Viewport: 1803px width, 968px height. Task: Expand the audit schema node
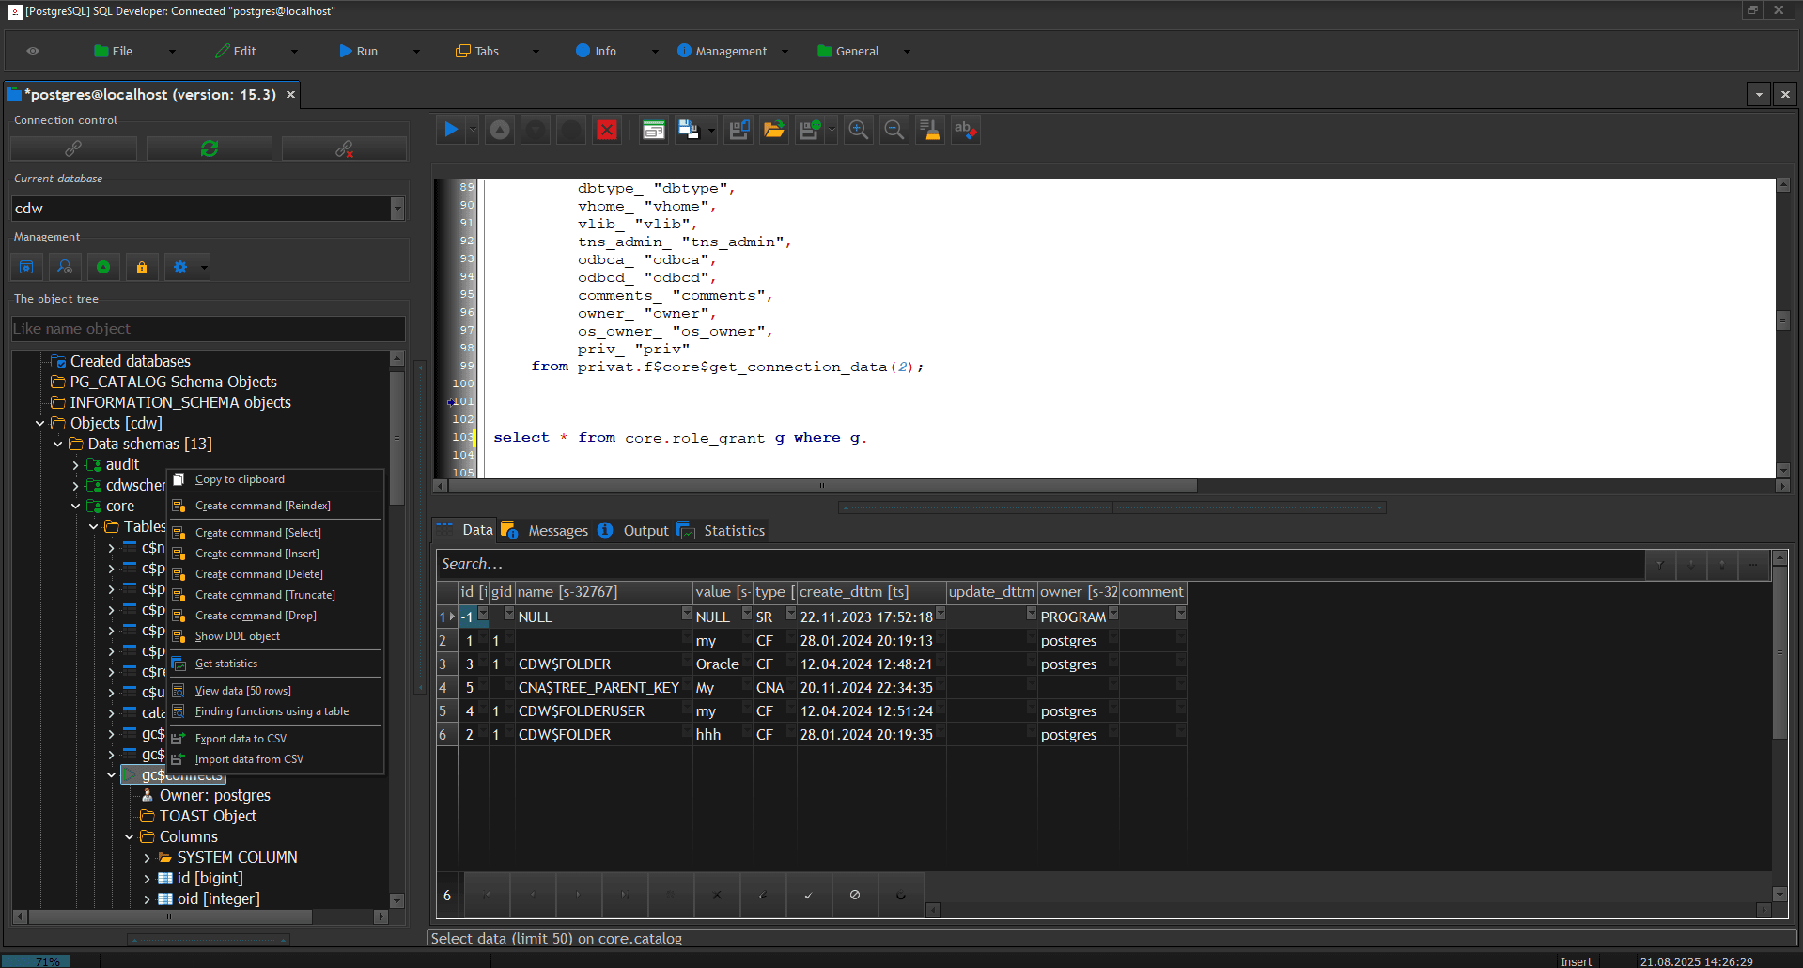[75, 465]
